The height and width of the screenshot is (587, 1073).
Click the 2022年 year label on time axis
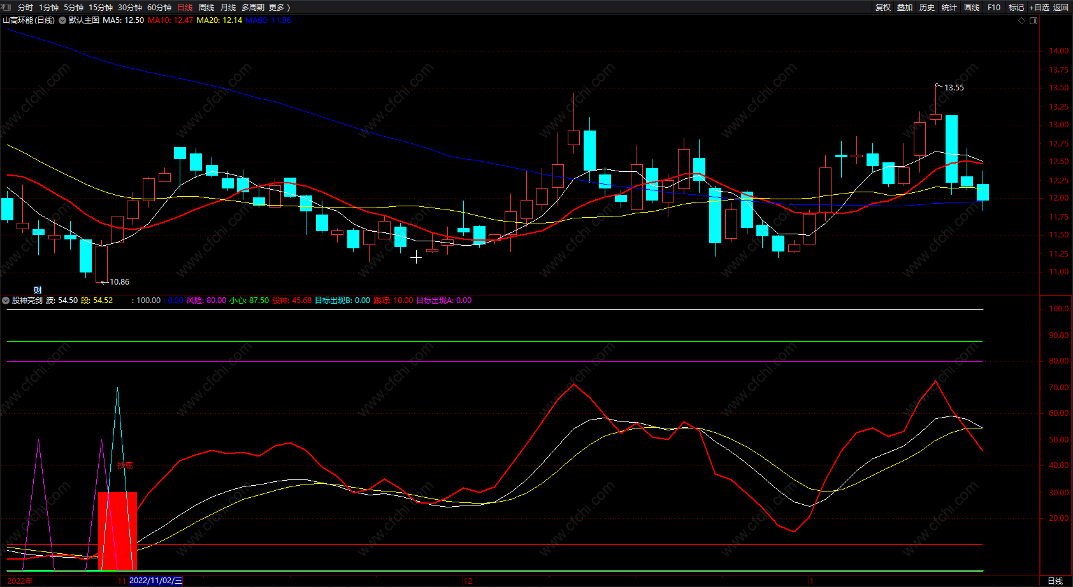[20, 581]
